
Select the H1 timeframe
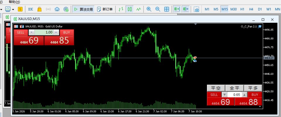tap(242, 9)
